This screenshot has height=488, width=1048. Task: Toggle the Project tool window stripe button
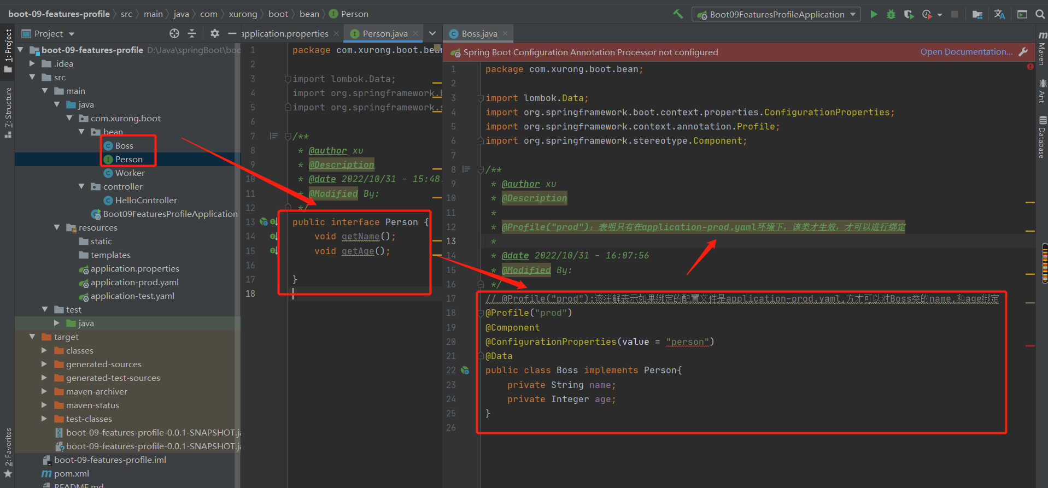click(8, 50)
